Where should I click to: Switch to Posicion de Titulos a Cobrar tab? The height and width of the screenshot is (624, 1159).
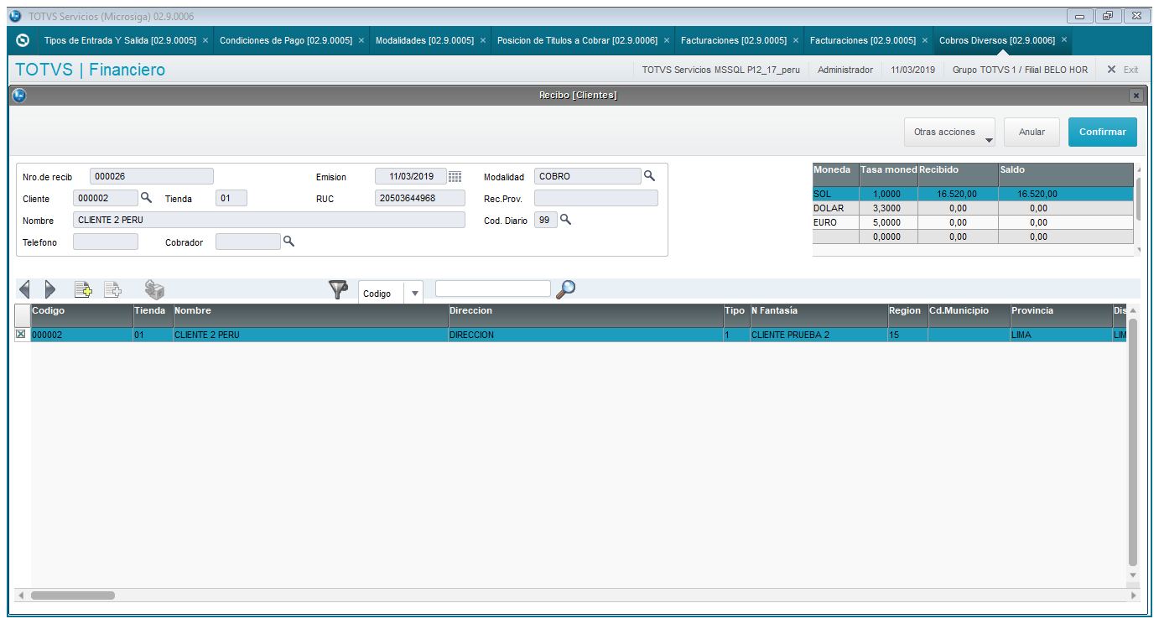coord(577,40)
